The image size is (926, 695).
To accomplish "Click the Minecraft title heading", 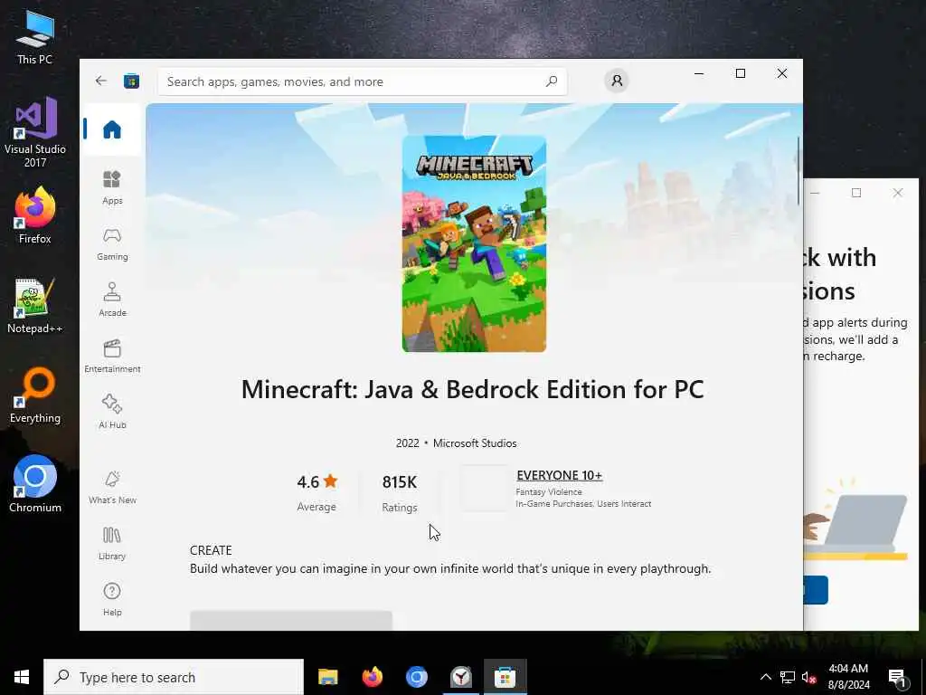I will pyautogui.click(x=472, y=389).
